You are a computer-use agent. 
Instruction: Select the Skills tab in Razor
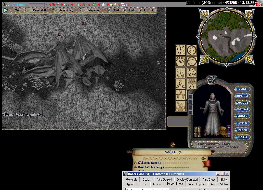coord(223,180)
